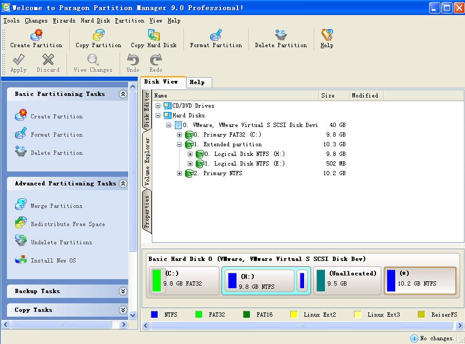
Task: Select the CD/DVD Drives tree icon
Action: [167, 106]
